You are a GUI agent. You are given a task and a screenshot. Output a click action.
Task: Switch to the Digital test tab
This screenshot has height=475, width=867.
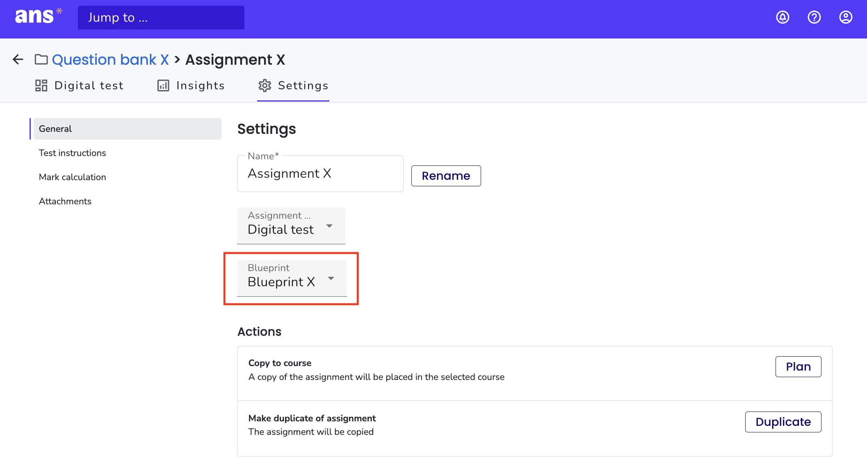click(x=79, y=85)
